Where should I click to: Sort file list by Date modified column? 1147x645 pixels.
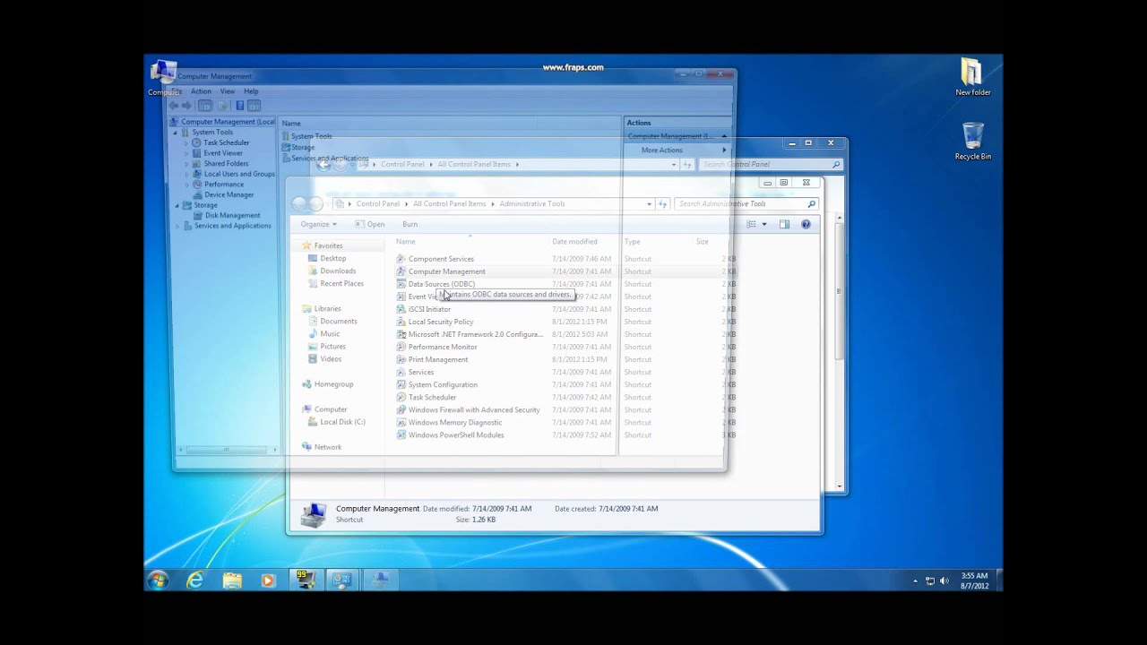(574, 241)
